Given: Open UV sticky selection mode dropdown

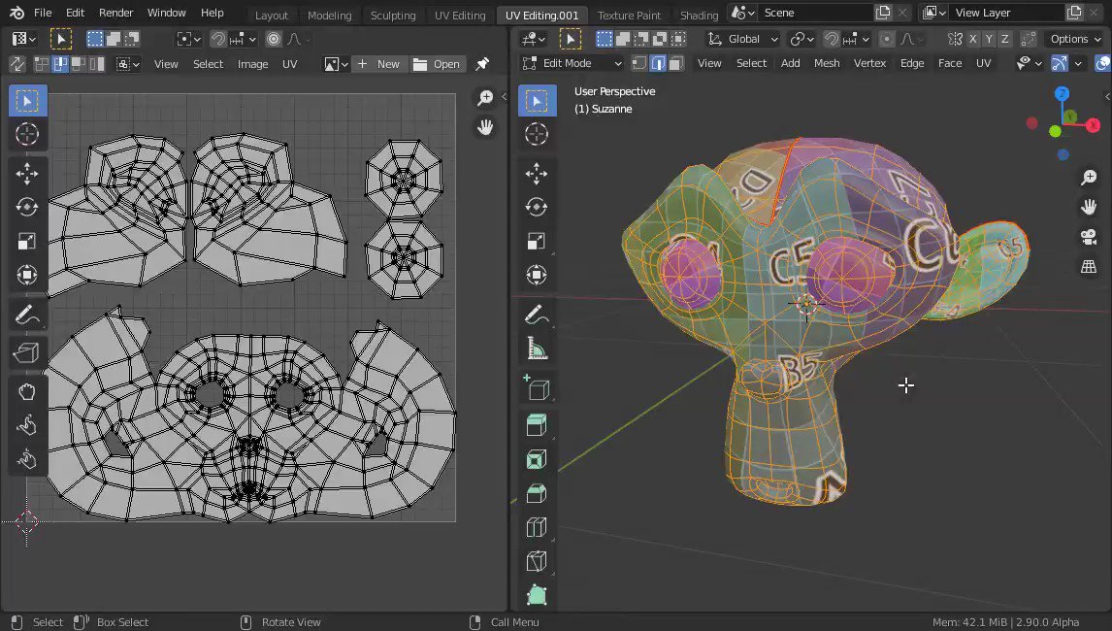Looking at the screenshot, I should tap(128, 64).
